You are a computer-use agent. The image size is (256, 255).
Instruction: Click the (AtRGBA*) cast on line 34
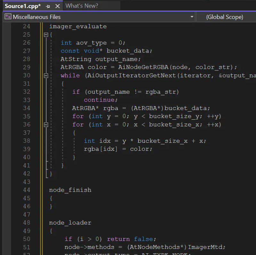click(148, 108)
